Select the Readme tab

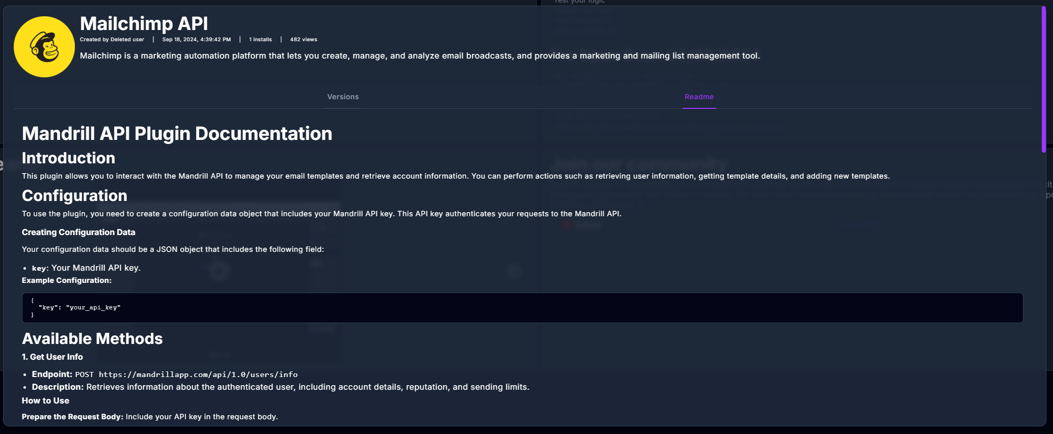(x=699, y=97)
